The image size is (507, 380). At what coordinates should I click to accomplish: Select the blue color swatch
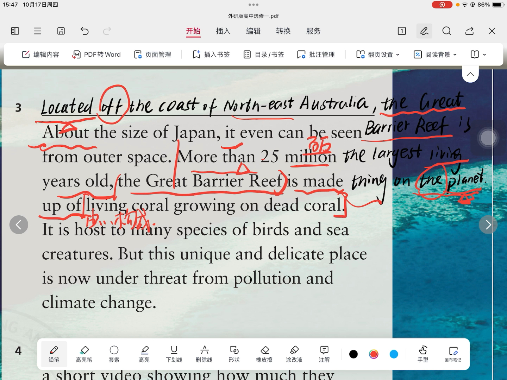click(x=394, y=354)
